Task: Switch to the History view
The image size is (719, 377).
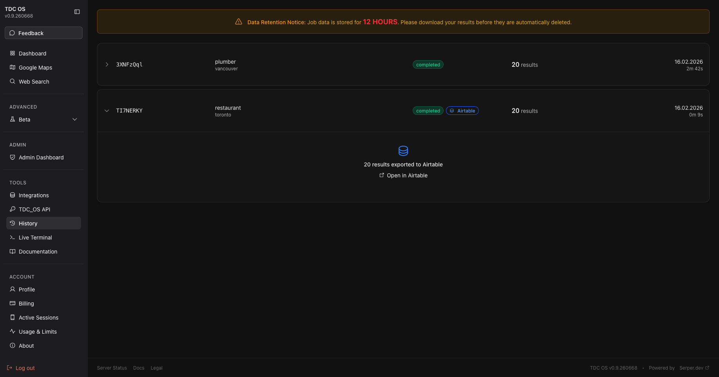Action: [x=28, y=223]
